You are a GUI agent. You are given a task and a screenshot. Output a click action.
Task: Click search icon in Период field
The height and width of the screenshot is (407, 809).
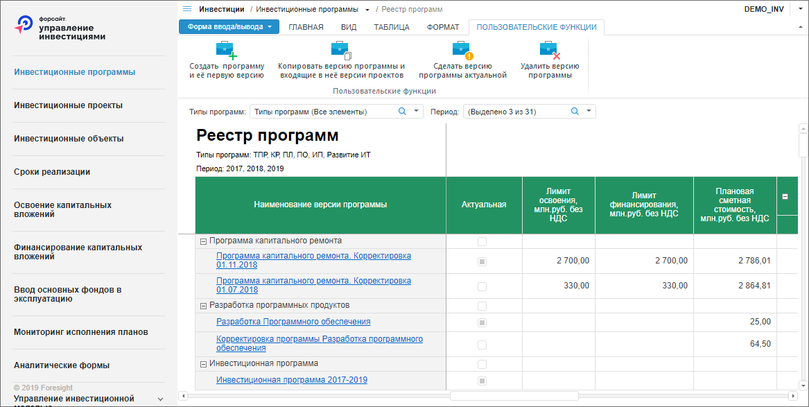click(575, 112)
